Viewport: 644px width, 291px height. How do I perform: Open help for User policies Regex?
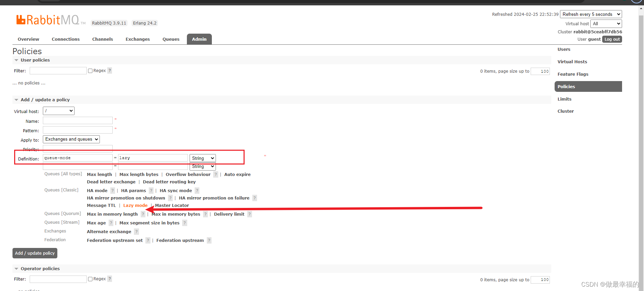[110, 71]
